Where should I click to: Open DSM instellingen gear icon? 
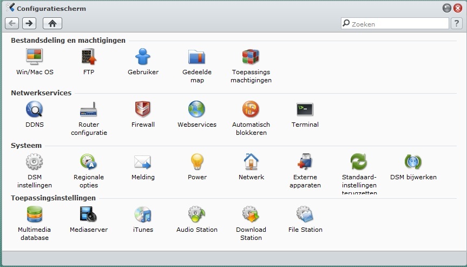click(34, 161)
